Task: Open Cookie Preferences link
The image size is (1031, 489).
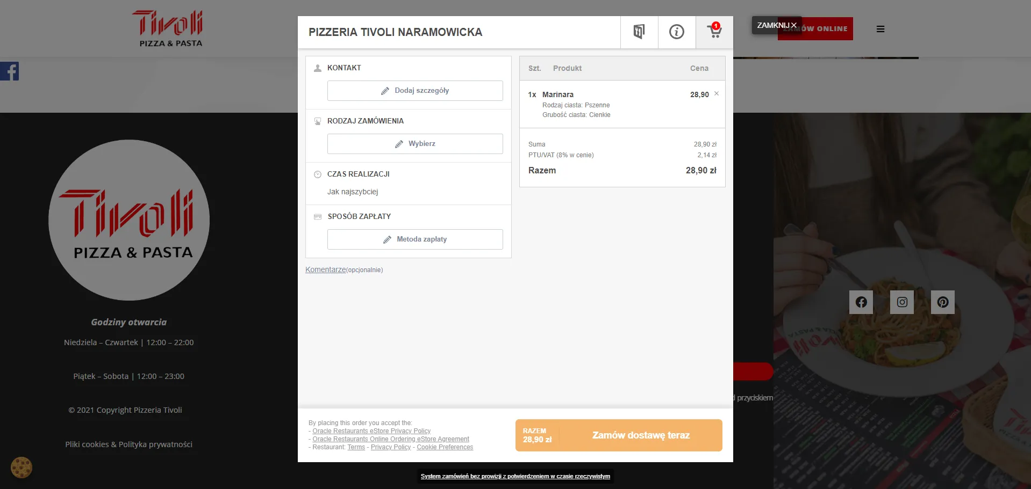Action: (445, 447)
